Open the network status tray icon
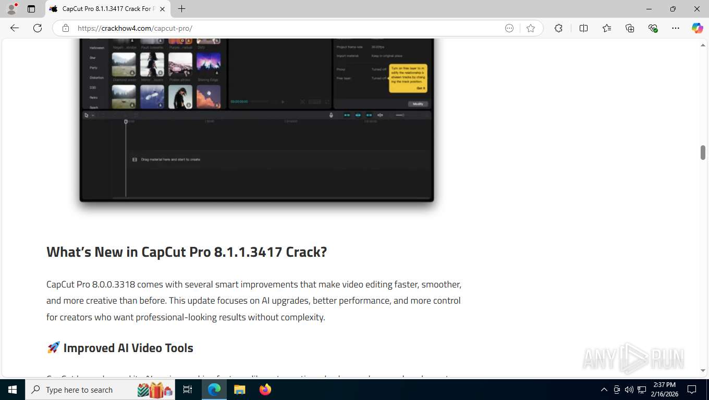Screen dimensions: 709x400 pyautogui.click(x=642, y=390)
